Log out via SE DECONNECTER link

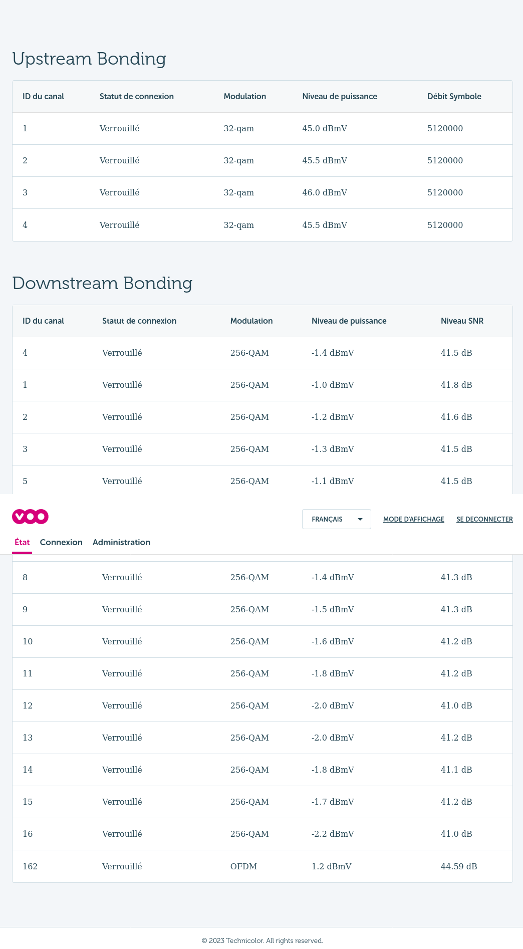click(484, 519)
